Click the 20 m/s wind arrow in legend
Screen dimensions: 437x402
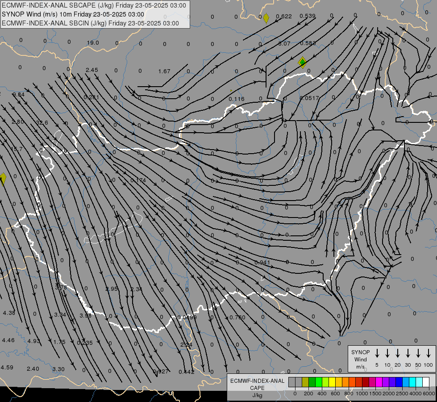point(398,353)
